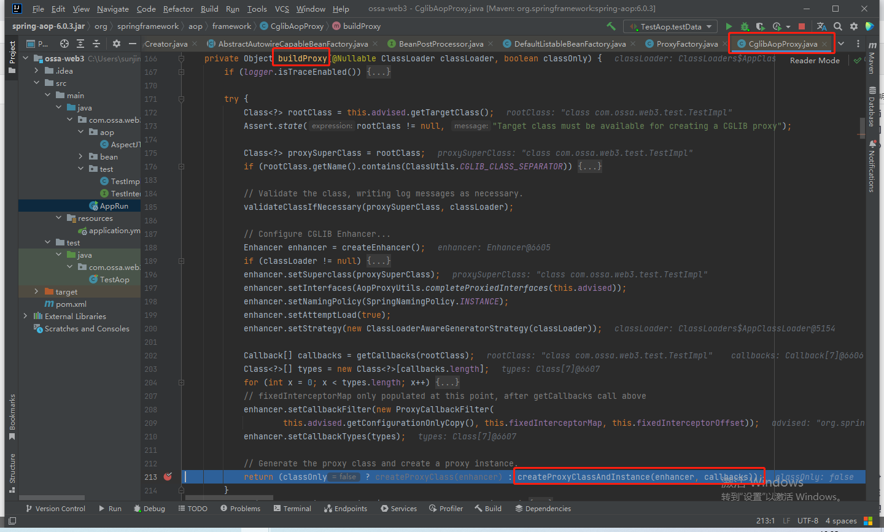Collapse the ossa-web3 project root

click(26, 58)
